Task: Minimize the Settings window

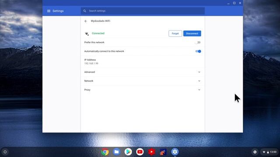Action: tap(228, 3)
